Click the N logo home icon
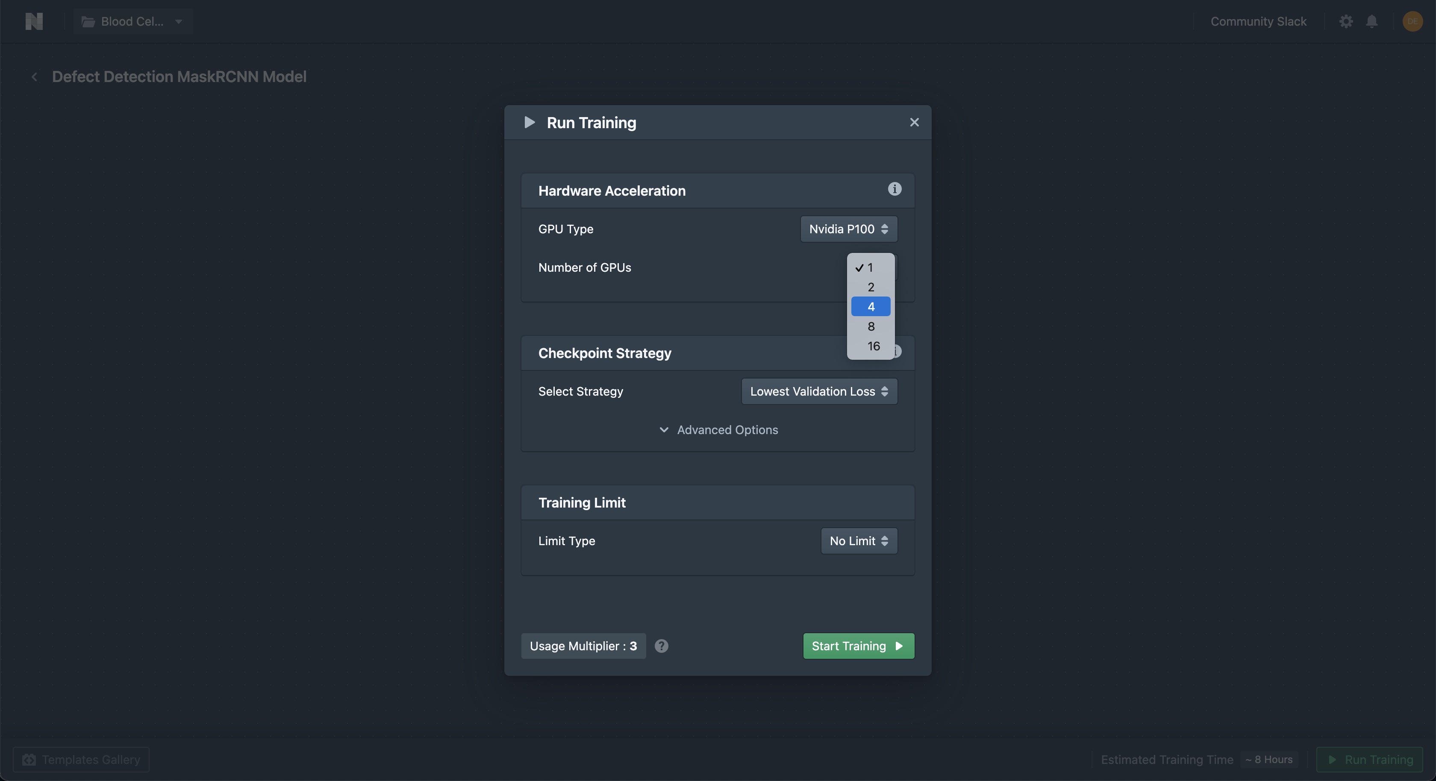The image size is (1436, 781). 34,21
